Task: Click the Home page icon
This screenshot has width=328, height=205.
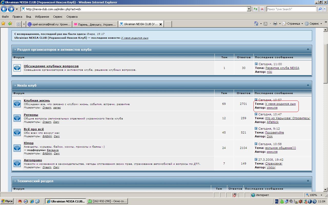Action: click(256, 24)
